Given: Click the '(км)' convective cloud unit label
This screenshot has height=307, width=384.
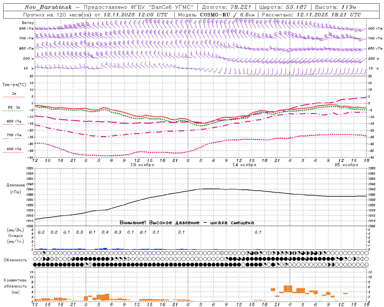Looking at the screenshot, I should click(16, 292).
